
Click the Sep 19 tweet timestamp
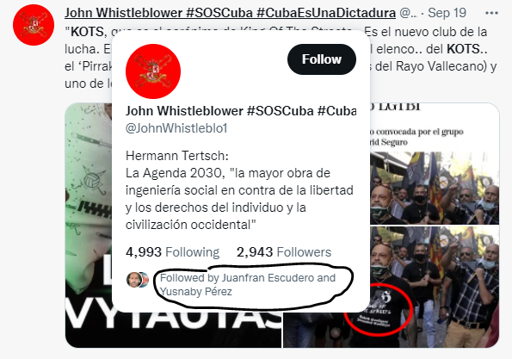(x=447, y=13)
